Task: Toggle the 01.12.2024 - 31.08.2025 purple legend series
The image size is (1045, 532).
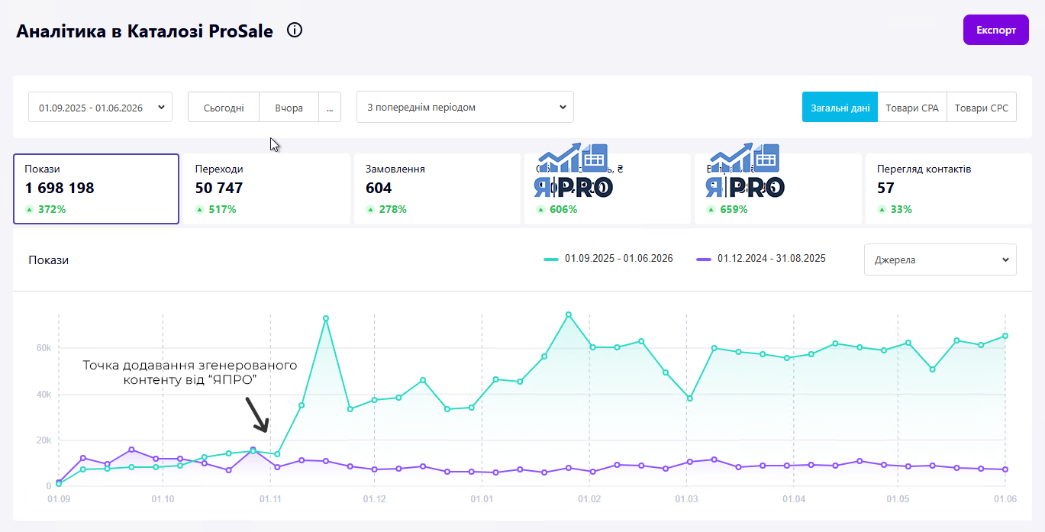Action: coord(761,259)
